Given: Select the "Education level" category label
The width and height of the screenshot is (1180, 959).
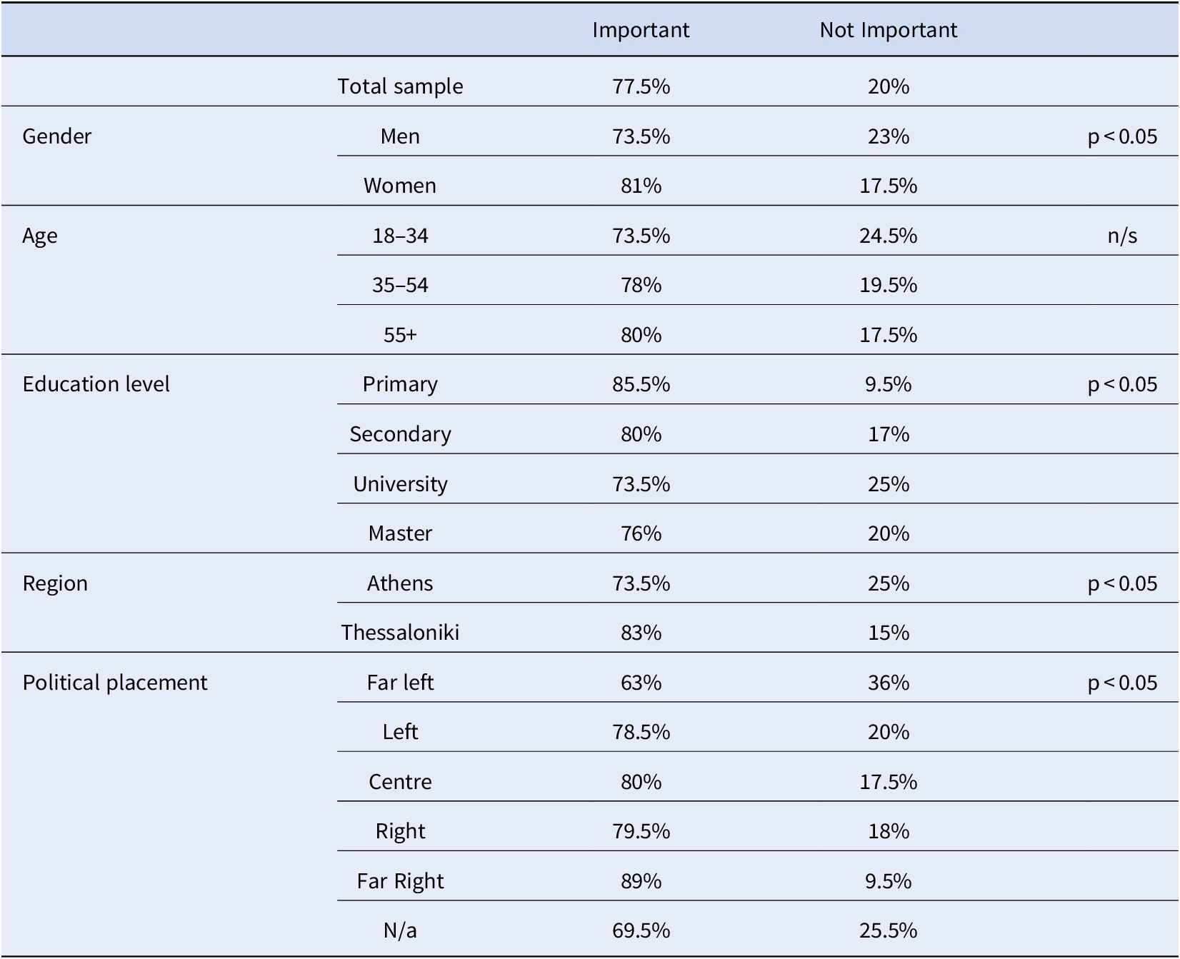Looking at the screenshot, I should [x=96, y=384].
